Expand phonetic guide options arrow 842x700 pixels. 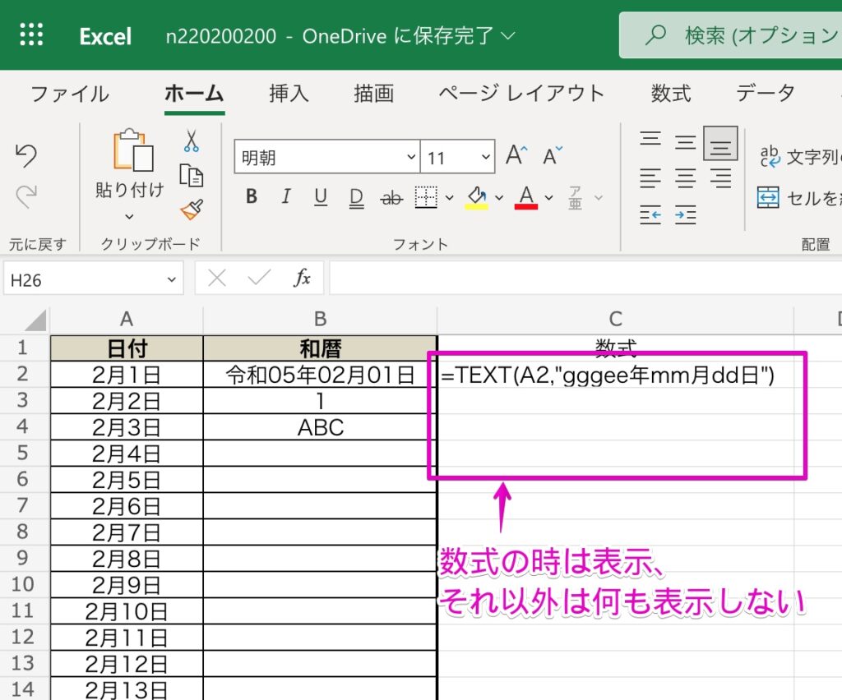pos(599,198)
